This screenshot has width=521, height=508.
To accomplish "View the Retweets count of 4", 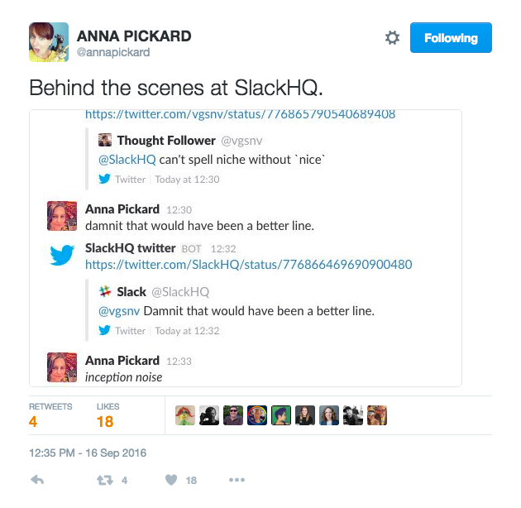I will (33, 422).
